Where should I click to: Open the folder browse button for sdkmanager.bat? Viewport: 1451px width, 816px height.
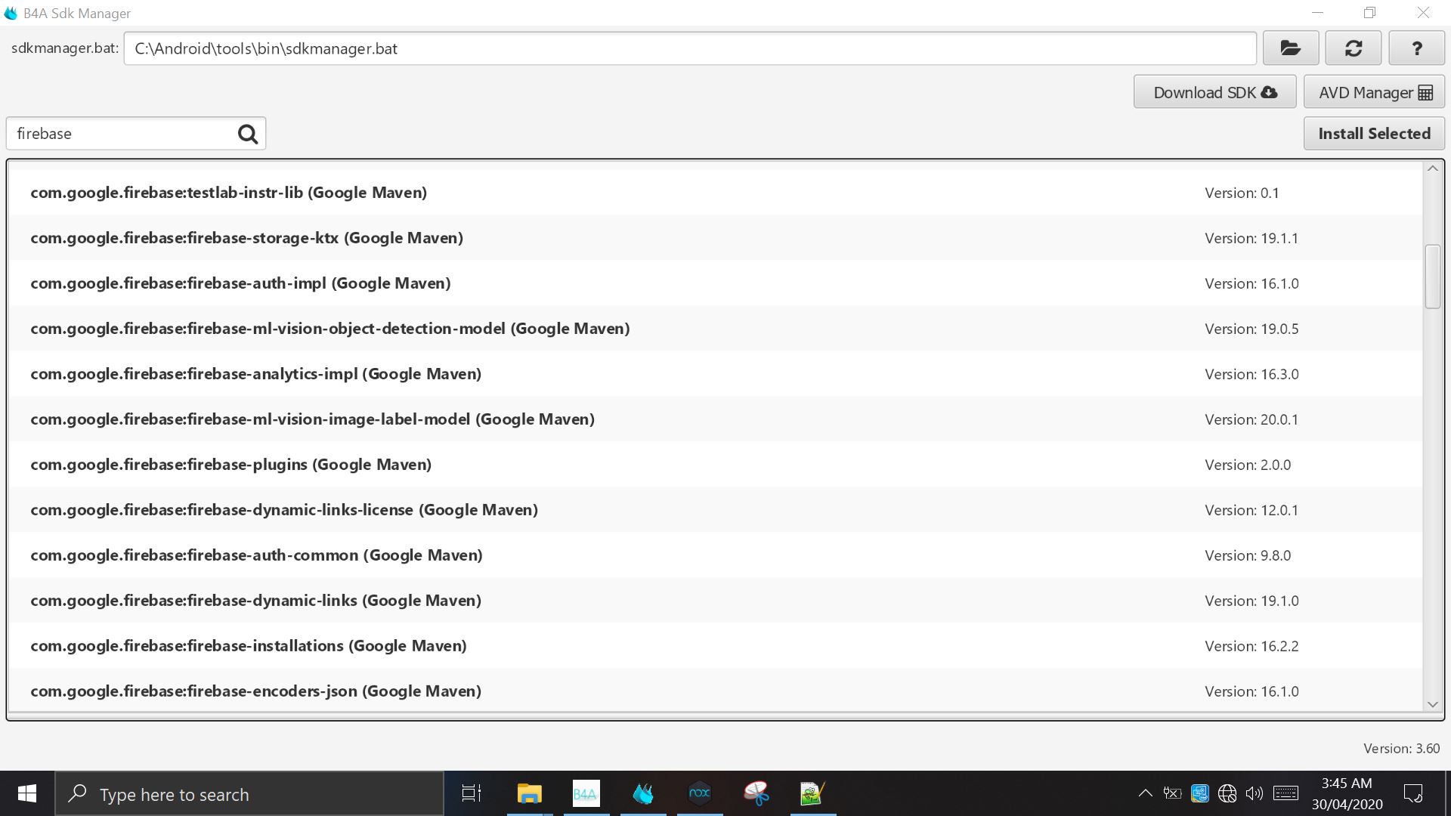tap(1290, 48)
